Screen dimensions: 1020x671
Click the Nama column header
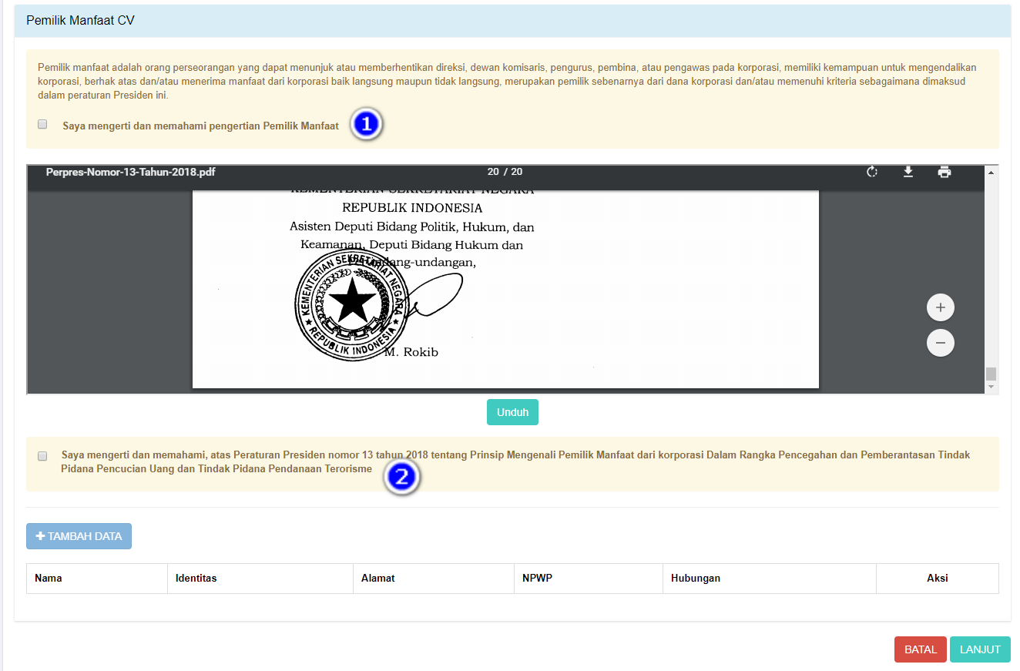point(49,578)
